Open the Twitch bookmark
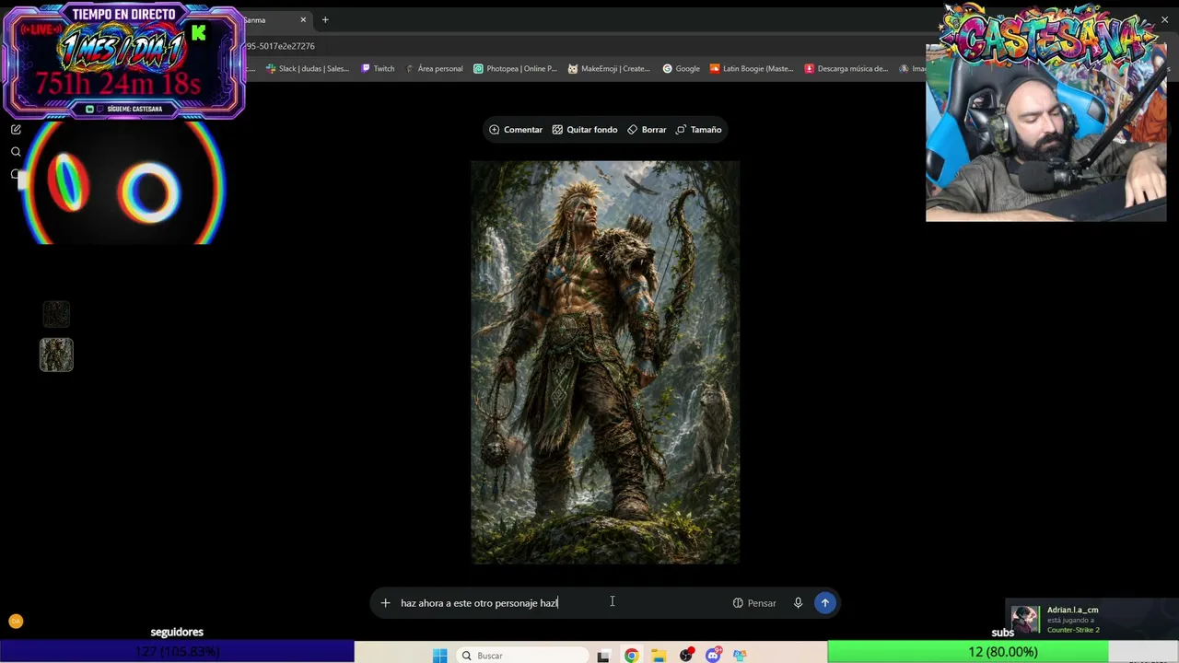Viewport: 1179px width, 663px height. click(x=378, y=68)
